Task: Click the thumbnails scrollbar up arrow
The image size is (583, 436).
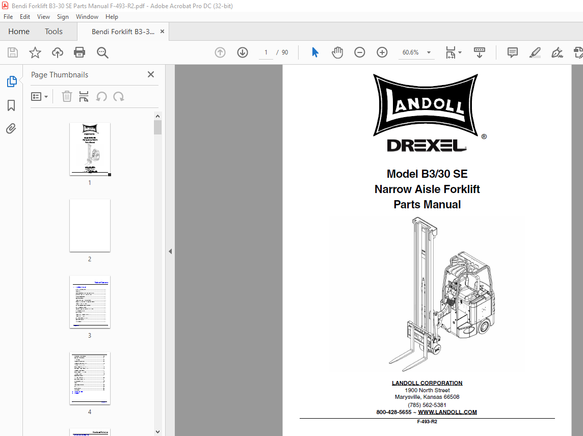Action: coord(157,116)
